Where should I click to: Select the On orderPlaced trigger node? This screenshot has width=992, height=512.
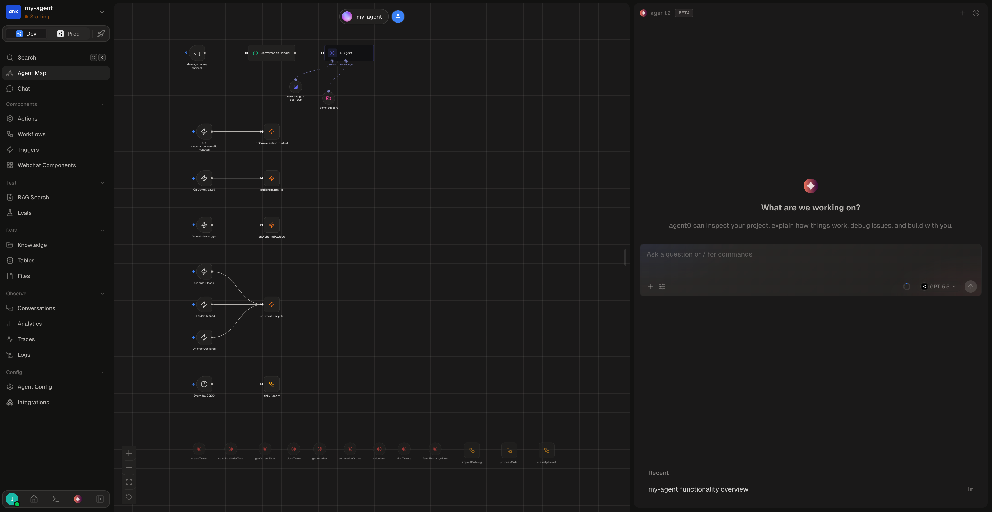click(204, 271)
